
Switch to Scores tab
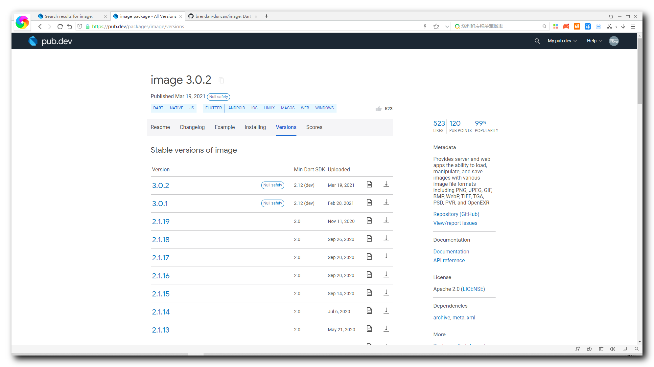pyautogui.click(x=314, y=127)
